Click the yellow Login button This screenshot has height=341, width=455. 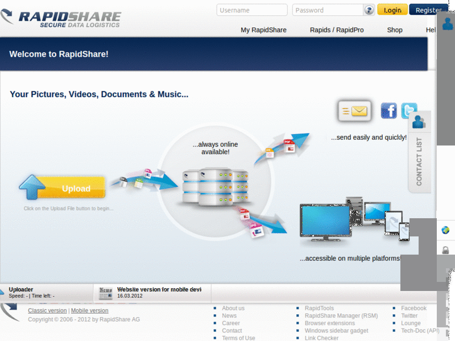pos(392,10)
